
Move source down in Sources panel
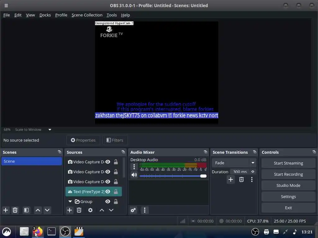click(x=111, y=210)
